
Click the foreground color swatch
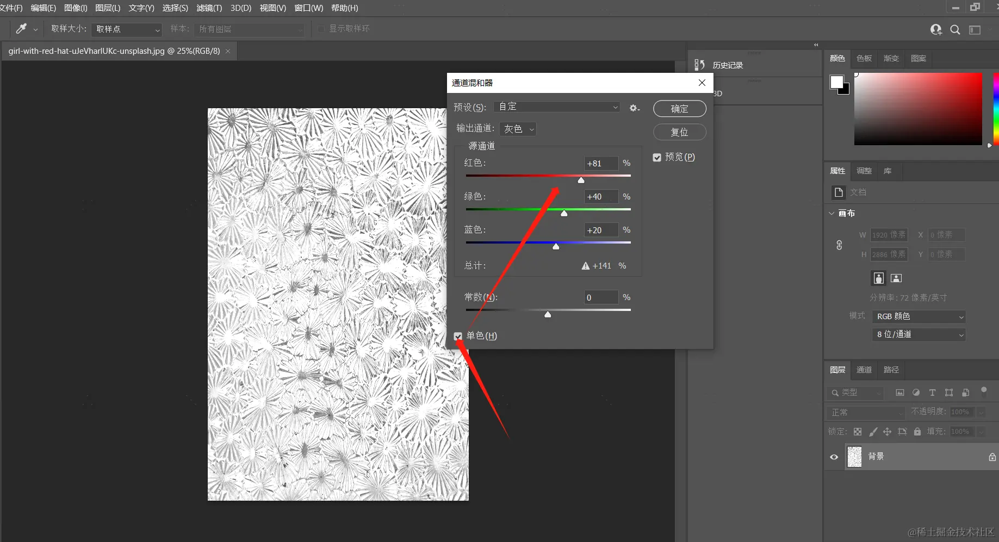836,82
